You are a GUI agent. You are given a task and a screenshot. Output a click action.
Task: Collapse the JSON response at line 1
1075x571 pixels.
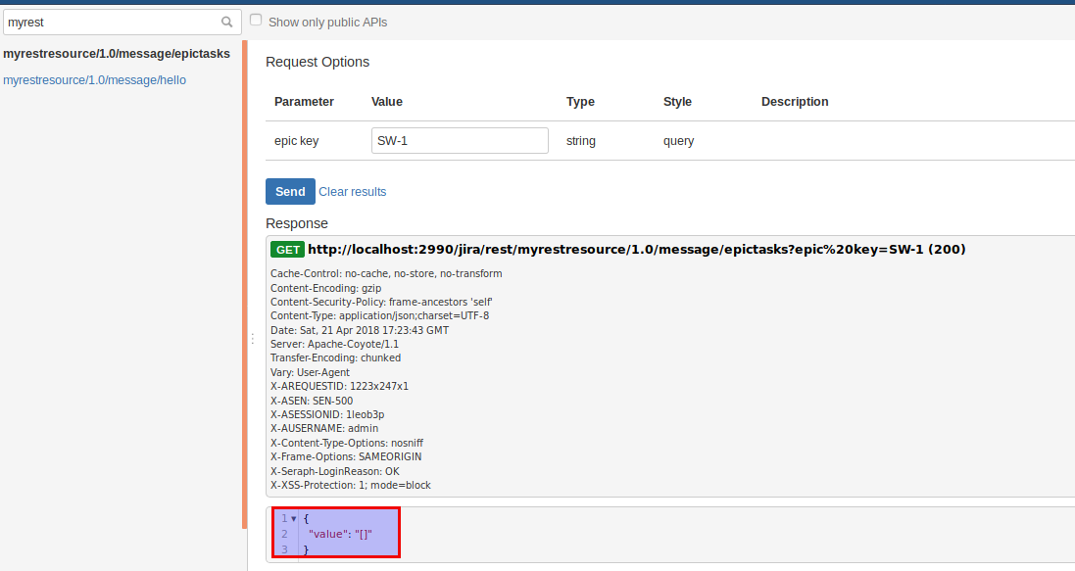click(293, 518)
